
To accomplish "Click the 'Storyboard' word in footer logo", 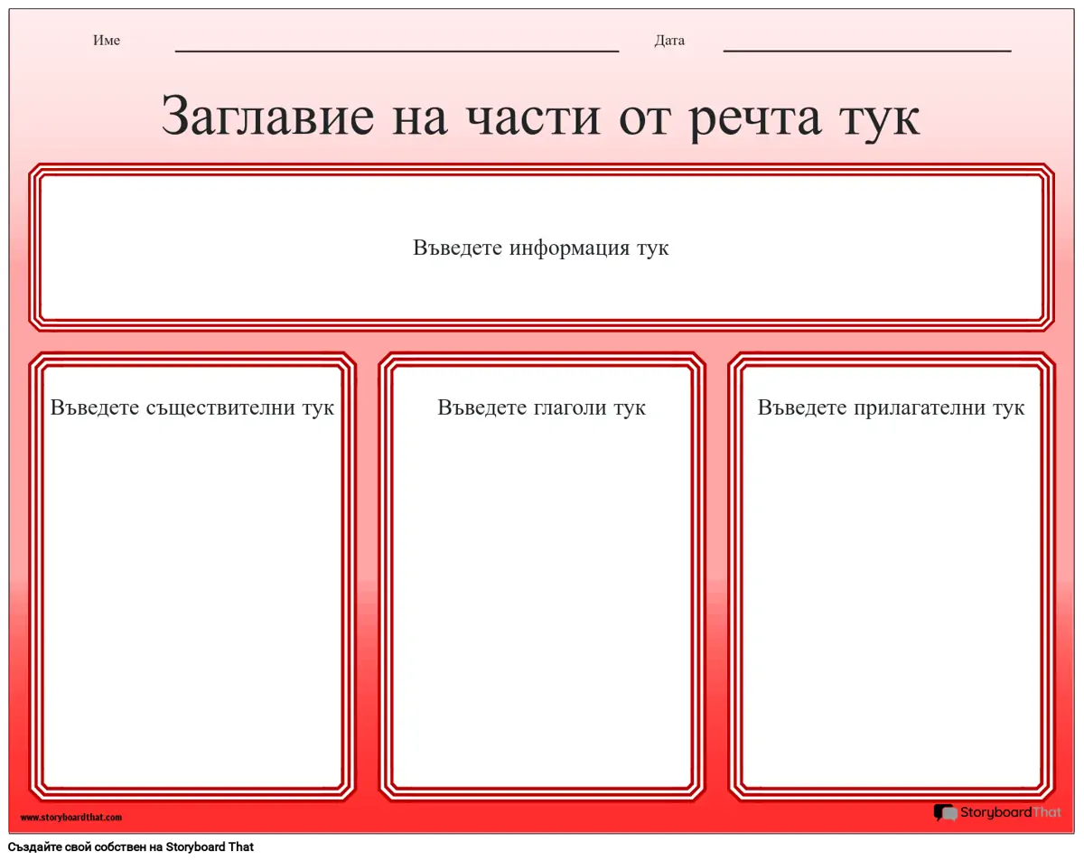I will [x=995, y=813].
